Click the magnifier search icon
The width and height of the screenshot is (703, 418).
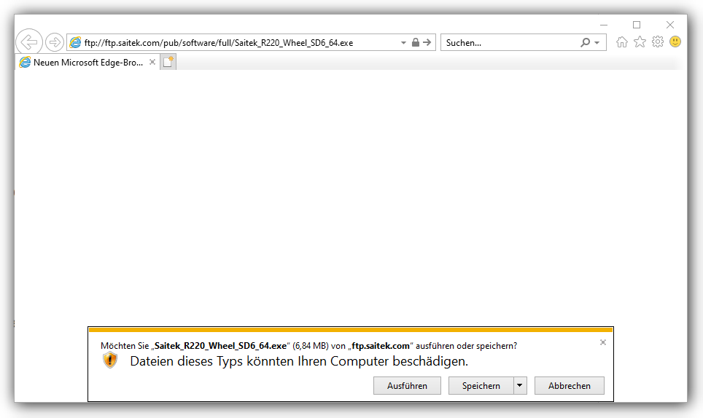pos(585,42)
